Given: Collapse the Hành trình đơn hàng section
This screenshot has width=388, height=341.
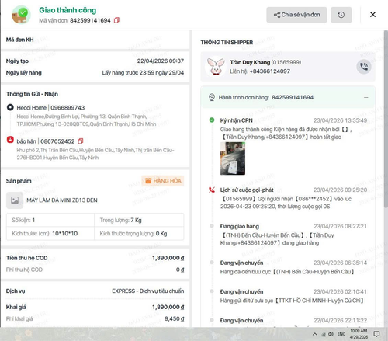Looking at the screenshot, I should 365,98.
